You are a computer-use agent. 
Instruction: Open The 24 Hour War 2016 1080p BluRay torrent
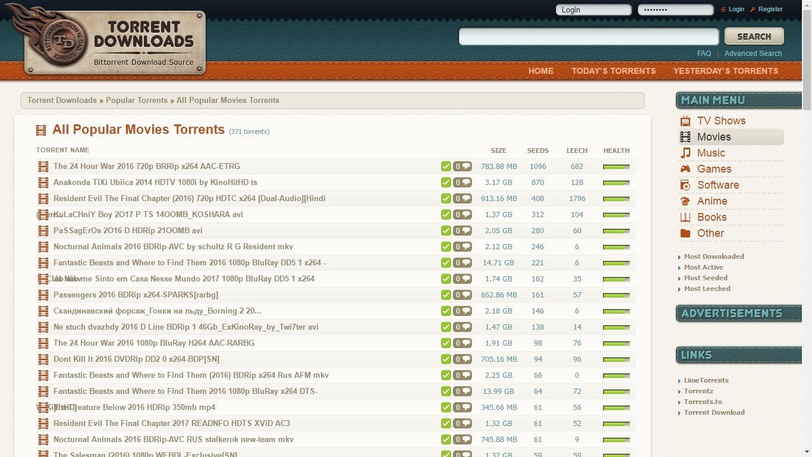click(154, 343)
